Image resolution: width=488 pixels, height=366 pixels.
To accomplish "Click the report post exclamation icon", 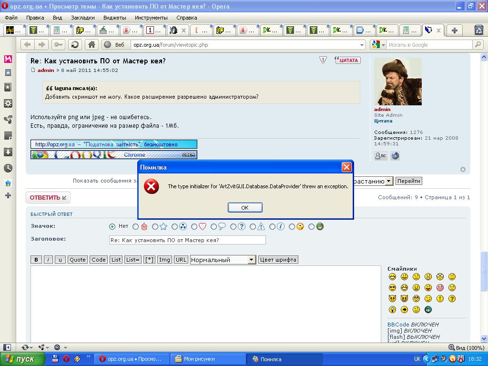I will [323, 60].
